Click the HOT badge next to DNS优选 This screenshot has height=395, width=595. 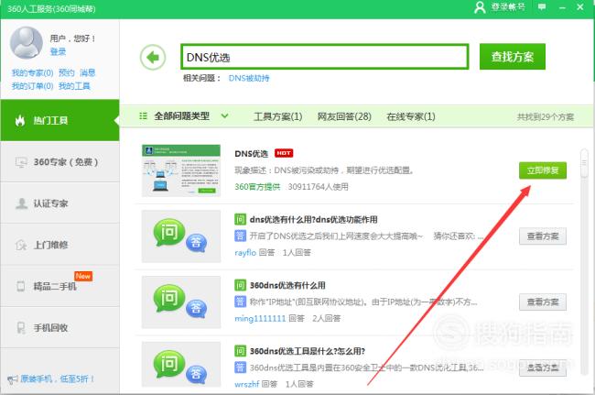coord(284,153)
